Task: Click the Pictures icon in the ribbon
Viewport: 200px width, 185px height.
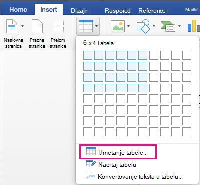Action: click(118, 26)
